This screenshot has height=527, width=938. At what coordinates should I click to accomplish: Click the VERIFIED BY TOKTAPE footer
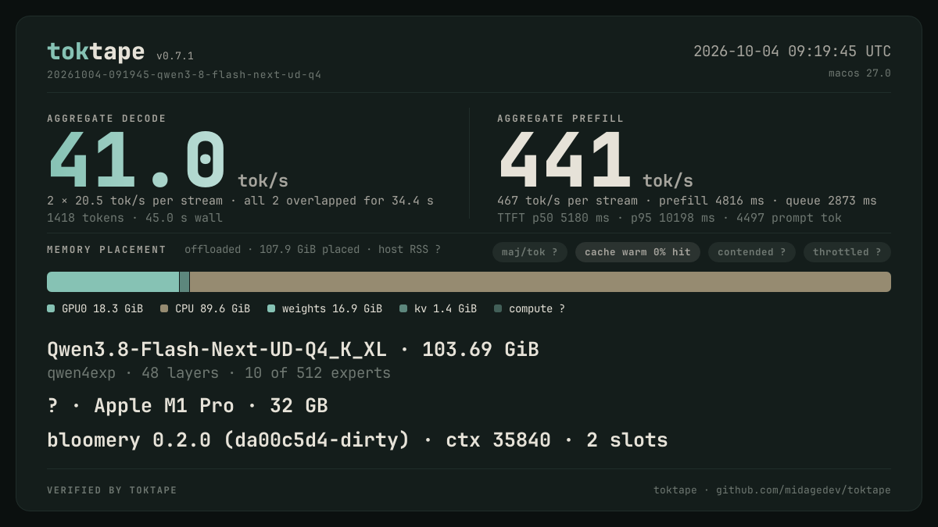pos(112,490)
